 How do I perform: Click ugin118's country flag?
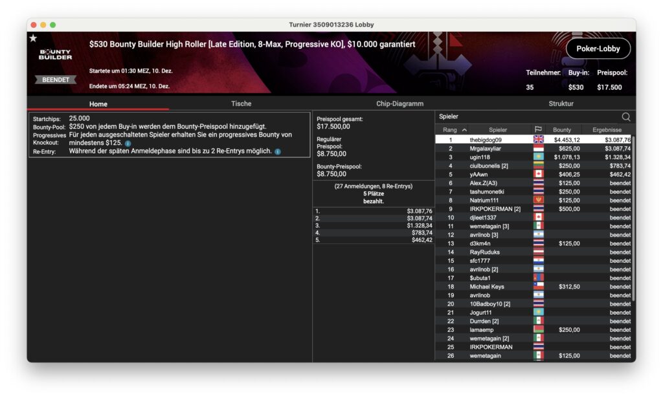[x=538, y=157]
